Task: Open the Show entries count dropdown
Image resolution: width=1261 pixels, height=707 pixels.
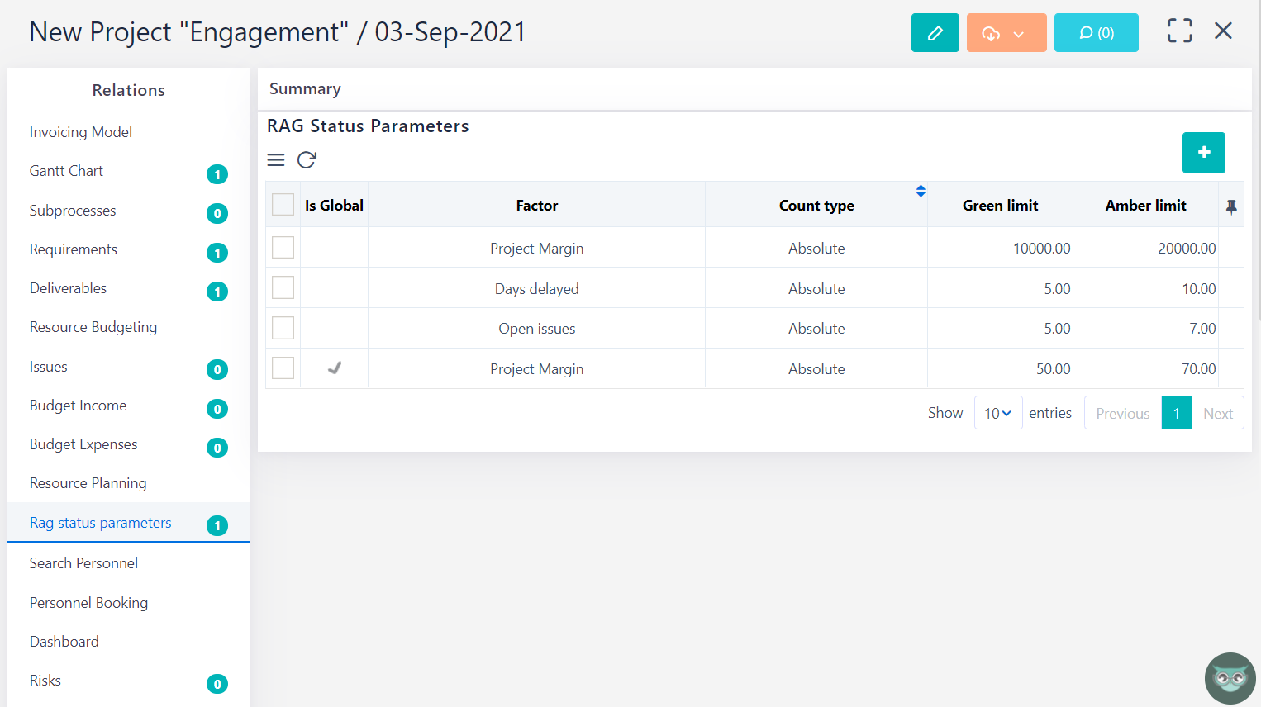Action: tap(997, 412)
